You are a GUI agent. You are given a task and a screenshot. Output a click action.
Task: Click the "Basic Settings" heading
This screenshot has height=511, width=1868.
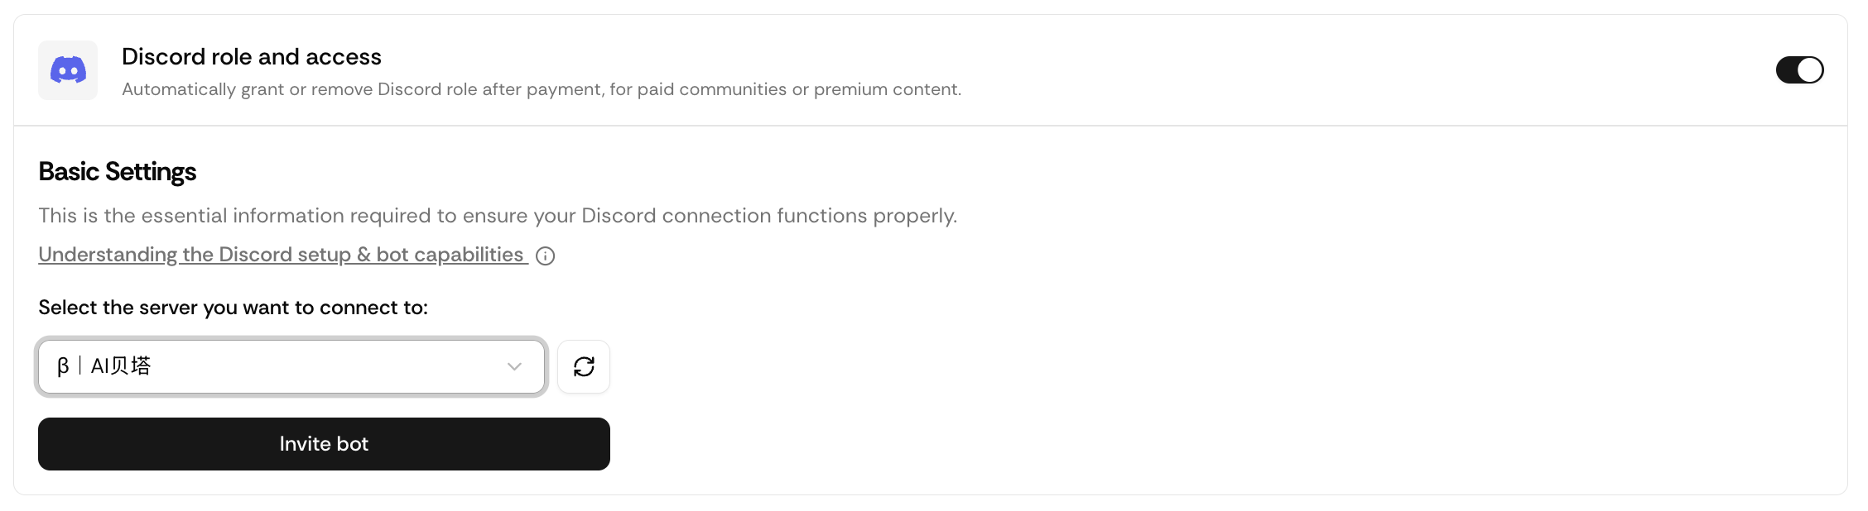[x=117, y=171]
